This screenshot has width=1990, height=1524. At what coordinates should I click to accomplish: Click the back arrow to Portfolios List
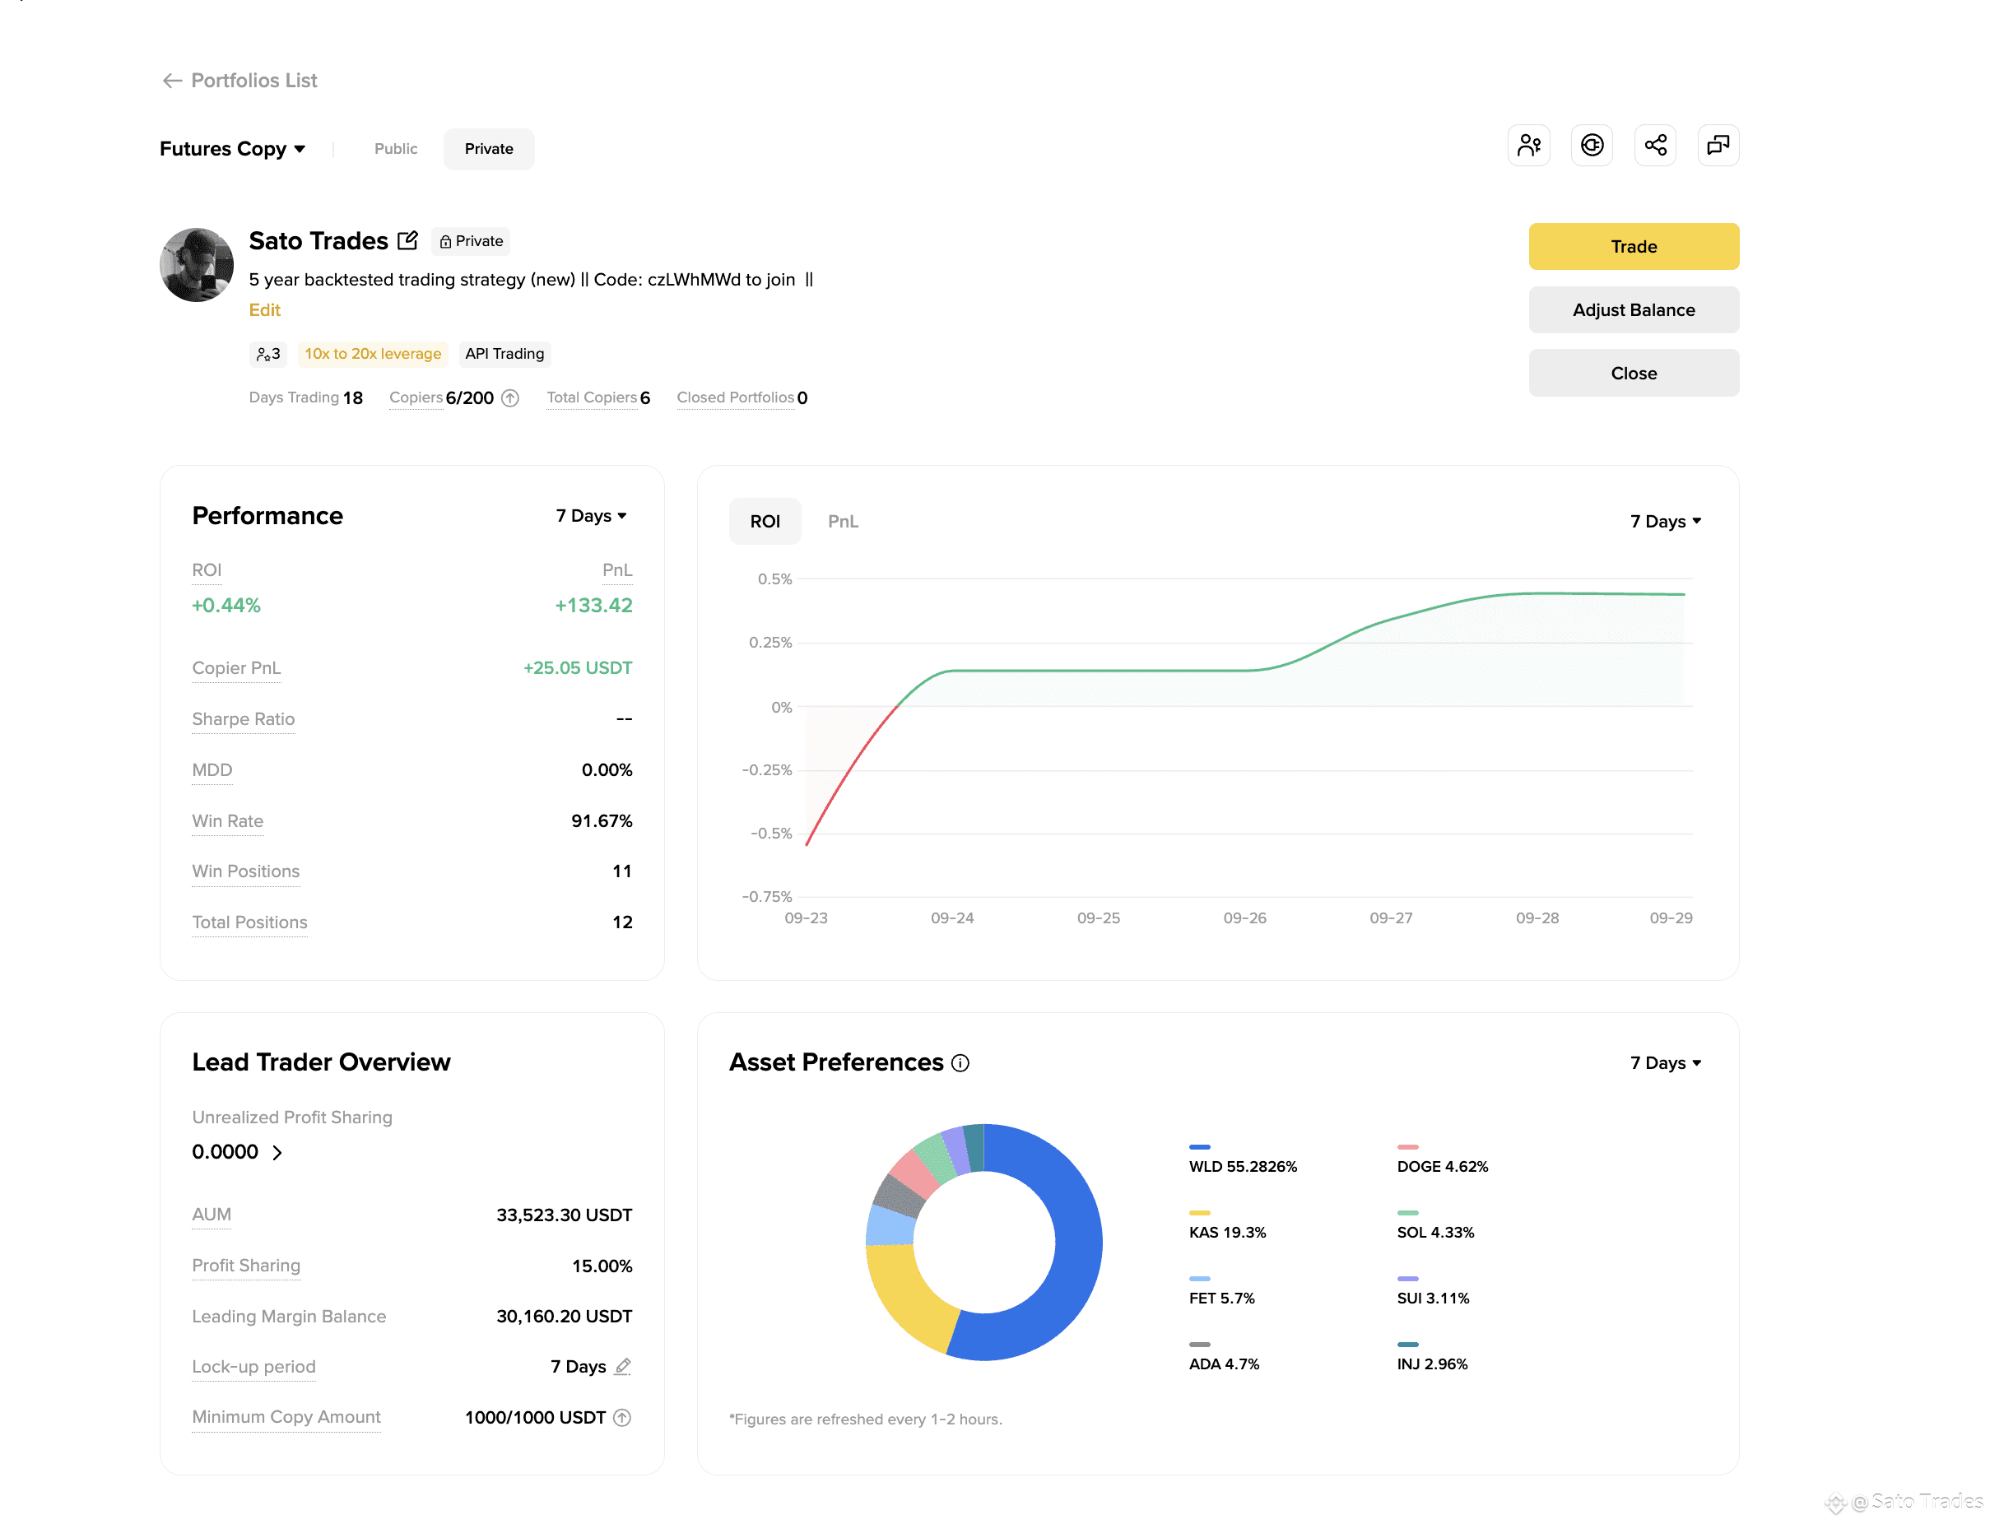click(171, 81)
